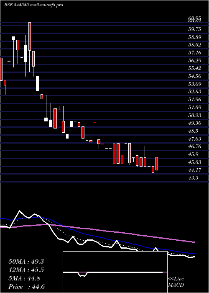Open the MACD inset chart box
The image size is (209, 293).
coord(115,272)
